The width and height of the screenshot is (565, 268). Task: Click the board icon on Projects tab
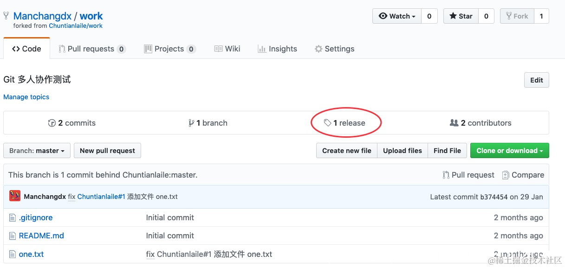pos(148,49)
